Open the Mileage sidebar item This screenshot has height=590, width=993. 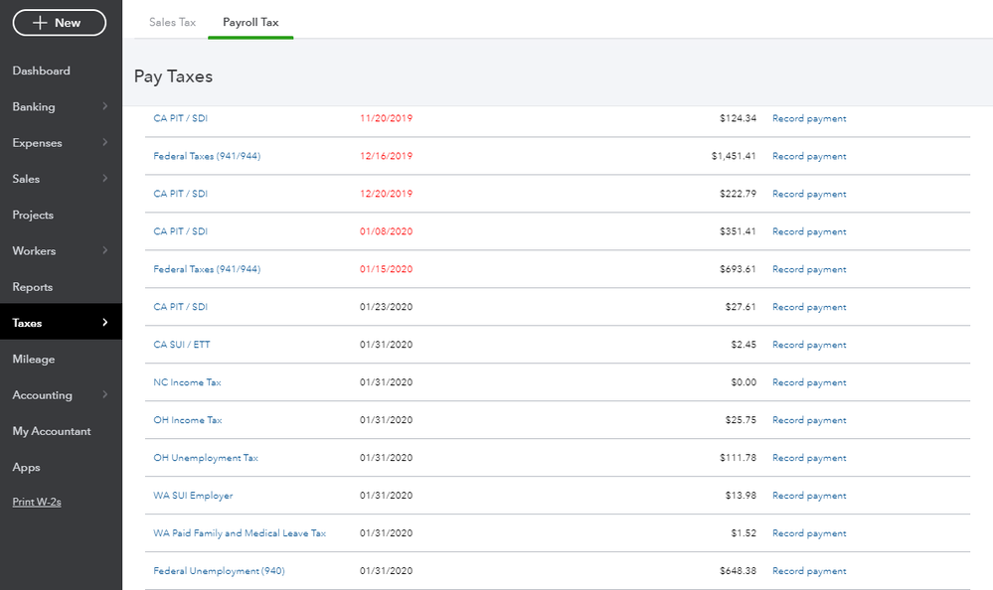tap(34, 360)
